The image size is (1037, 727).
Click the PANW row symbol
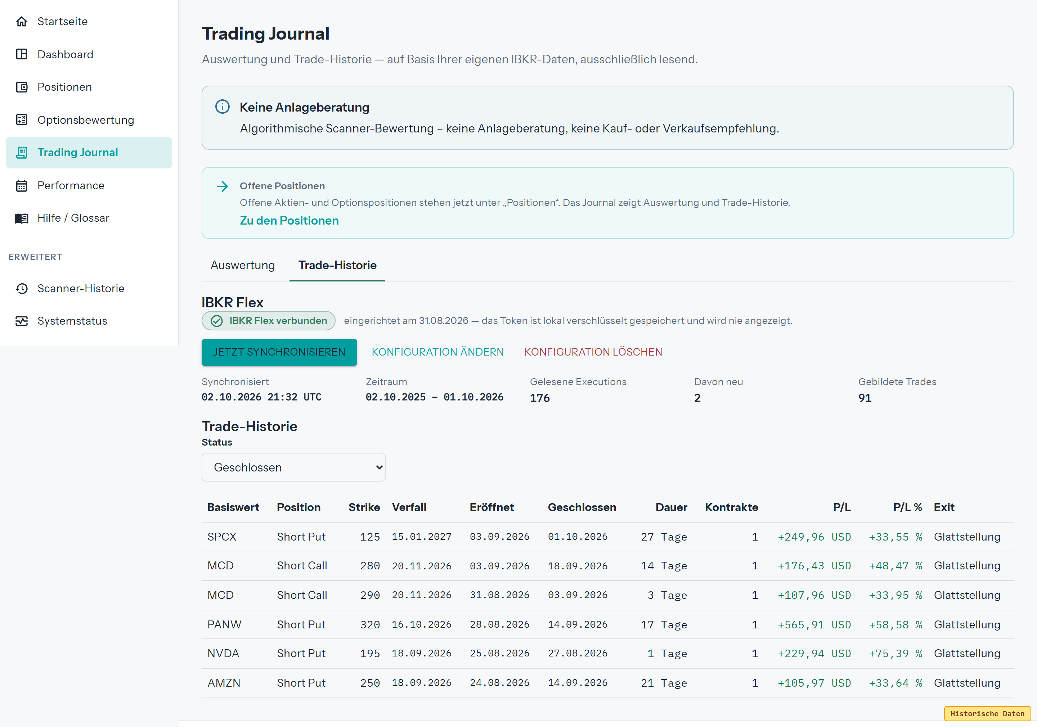[224, 624]
